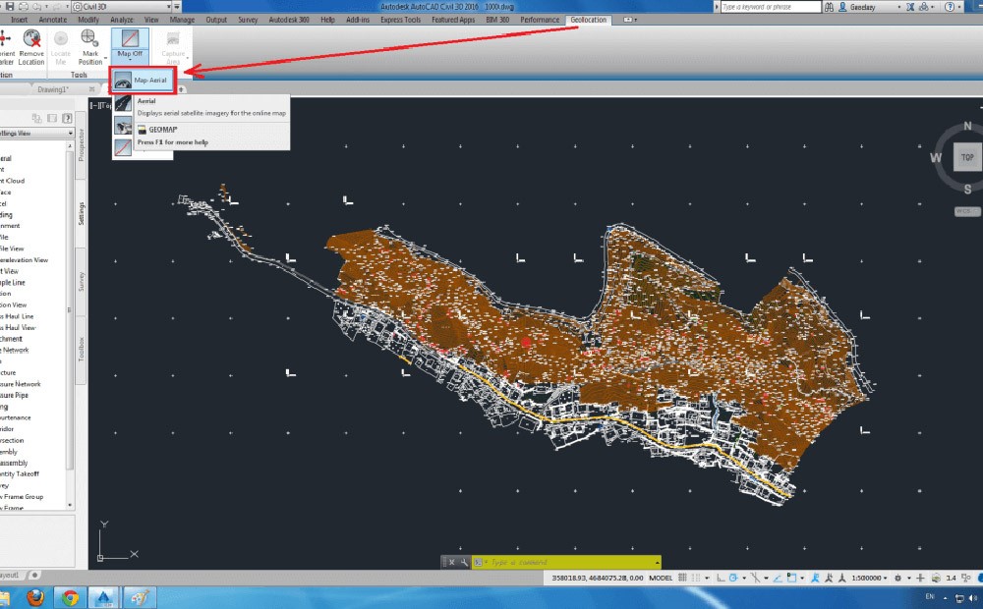Expand the Settings View dropdown
The image size is (983, 609).
tap(71, 133)
